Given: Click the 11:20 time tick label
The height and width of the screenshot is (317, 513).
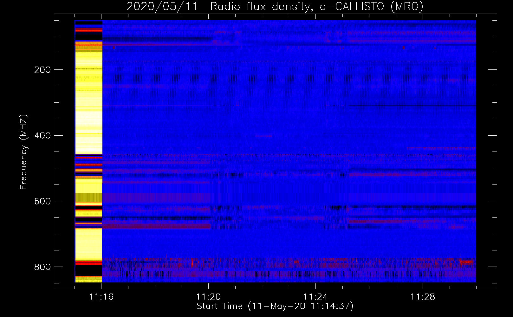Looking at the screenshot, I should click(x=208, y=297).
